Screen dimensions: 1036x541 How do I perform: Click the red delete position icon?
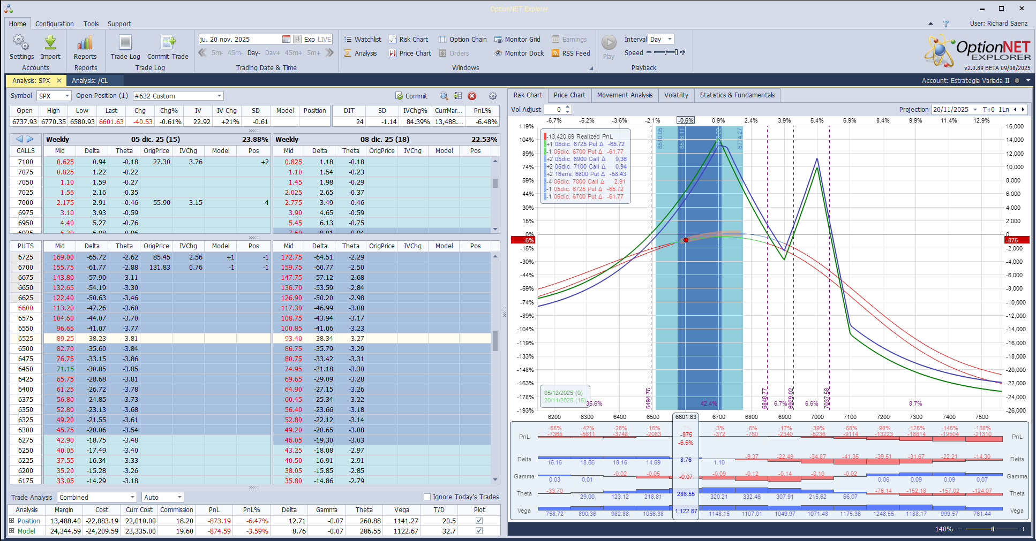(472, 96)
